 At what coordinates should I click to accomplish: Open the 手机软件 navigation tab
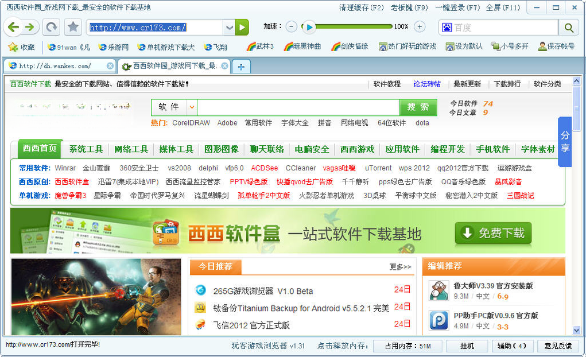point(492,149)
